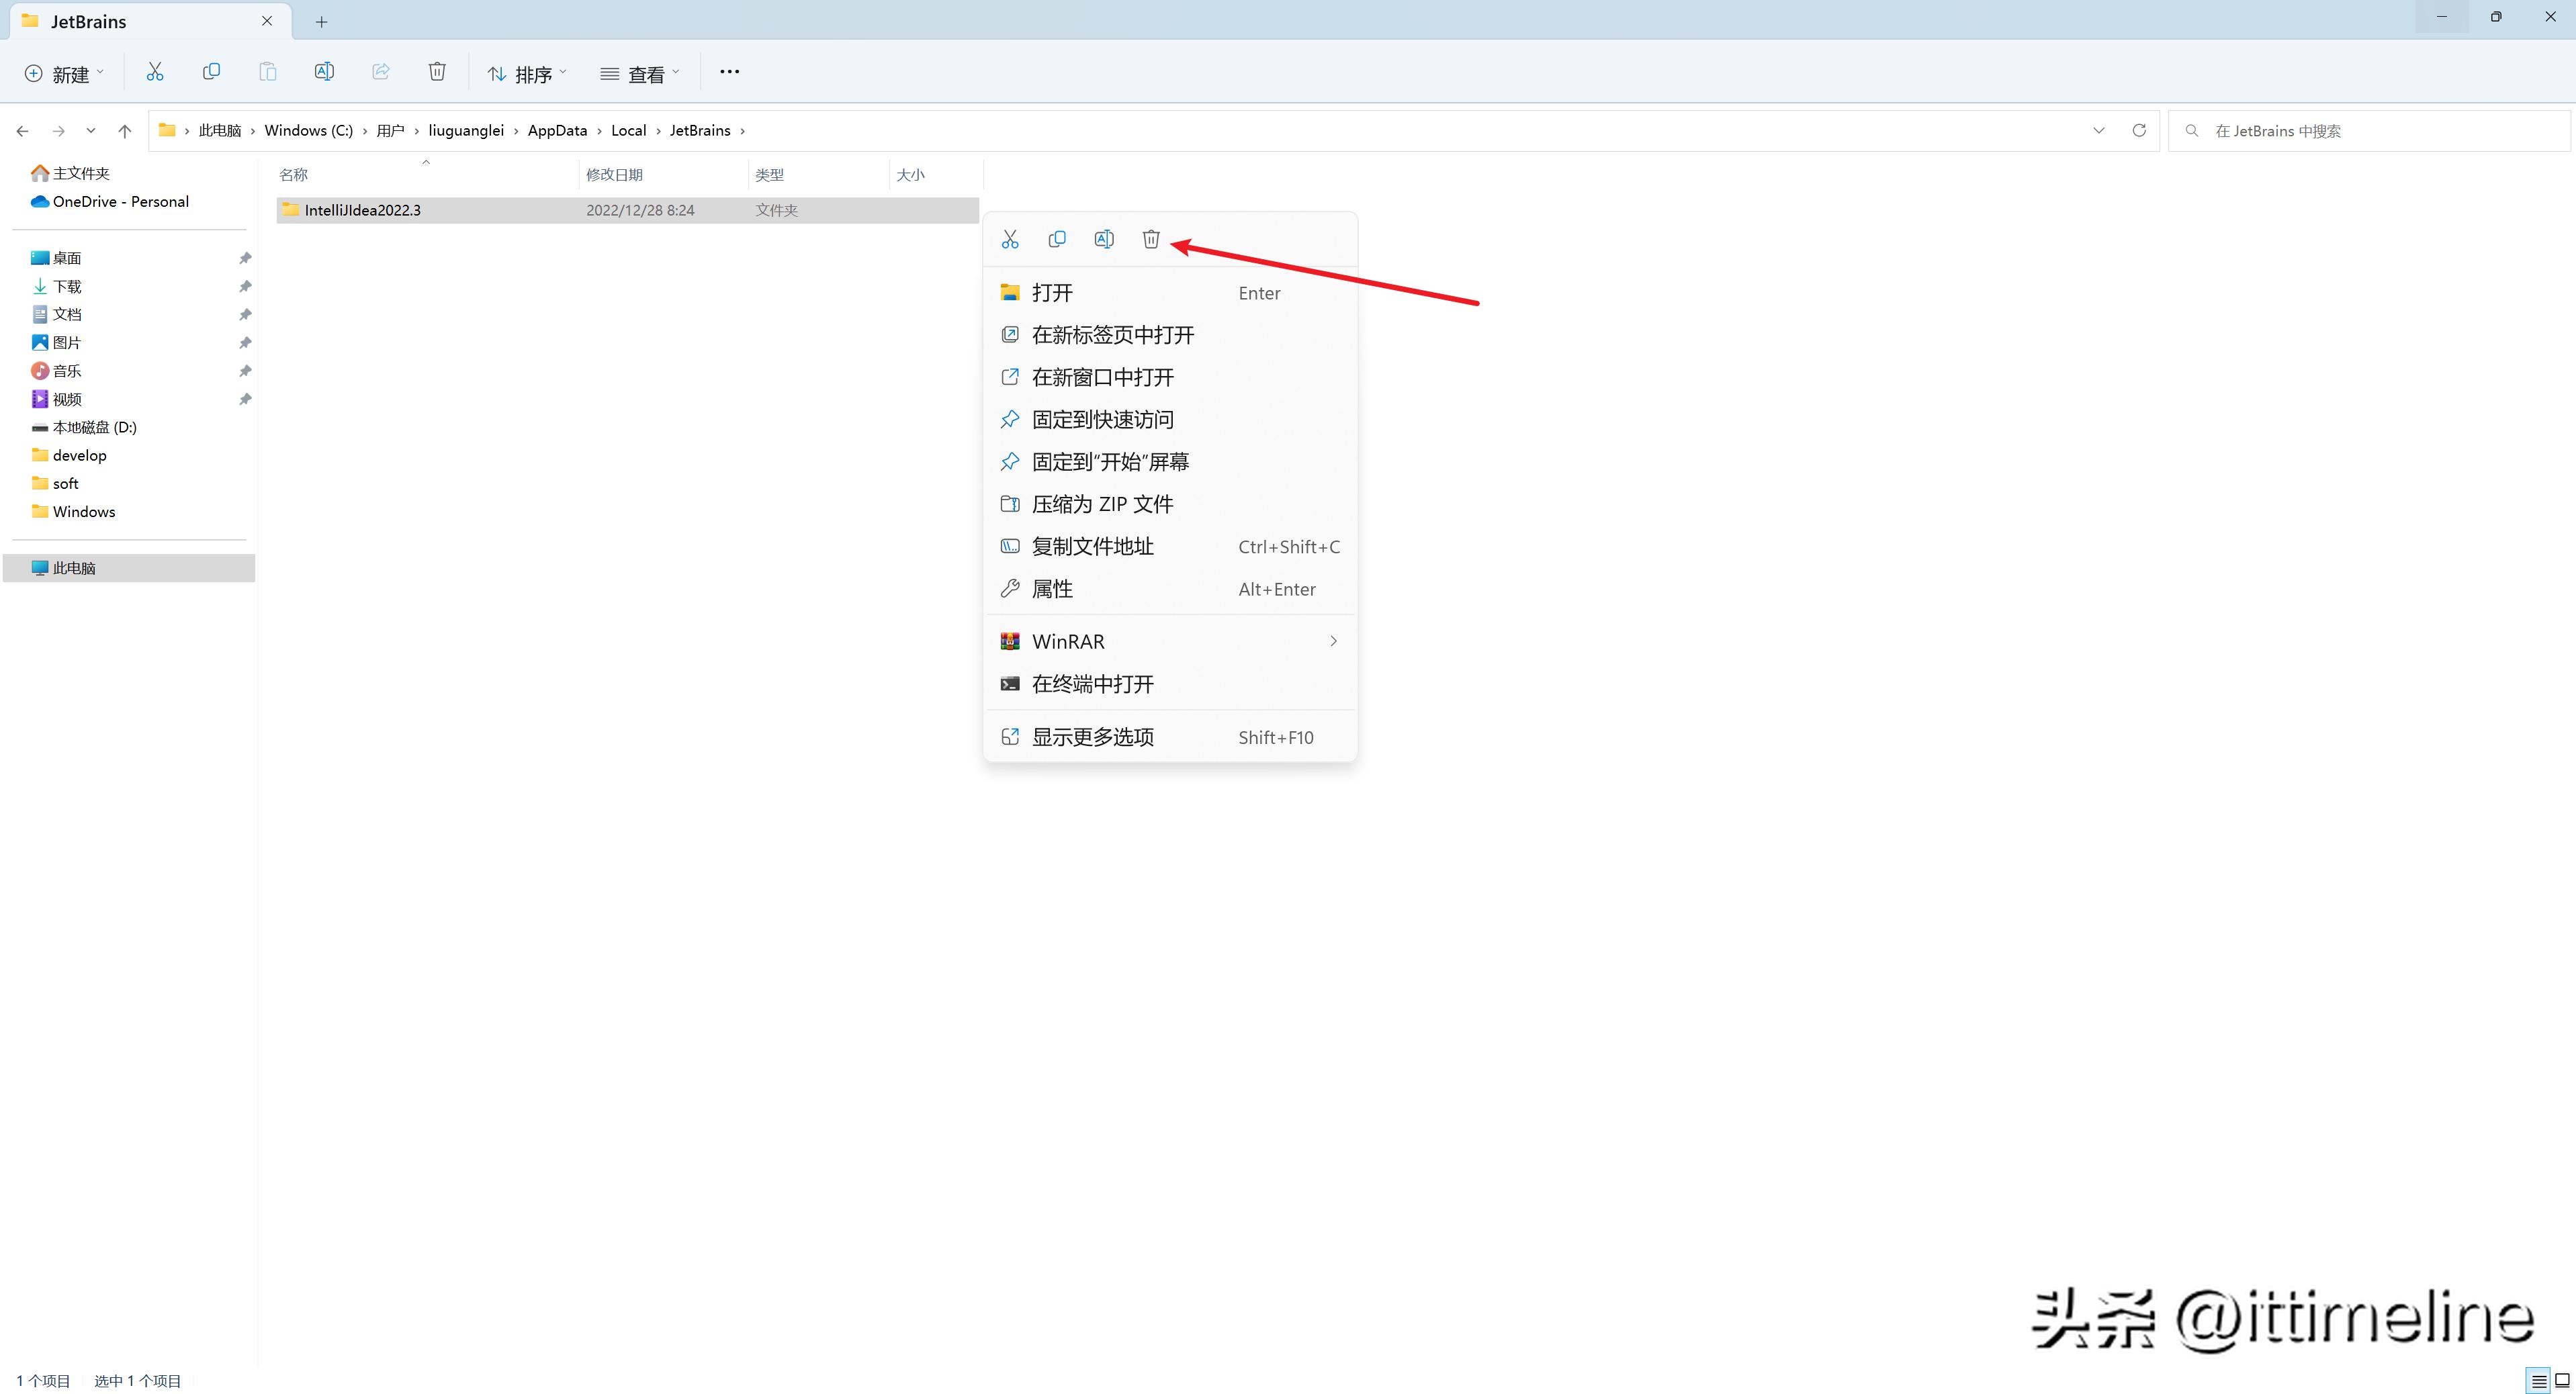Click Windows (C:) in the address breadcrumb
Screen dimensions: 2576x1394
click(x=309, y=131)
